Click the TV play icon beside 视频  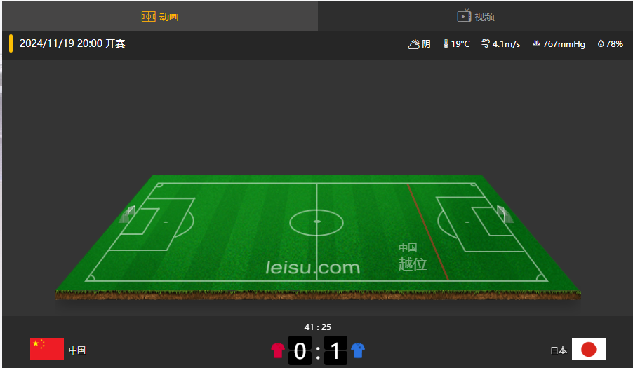pyautogui.click(x=464, y=15)
